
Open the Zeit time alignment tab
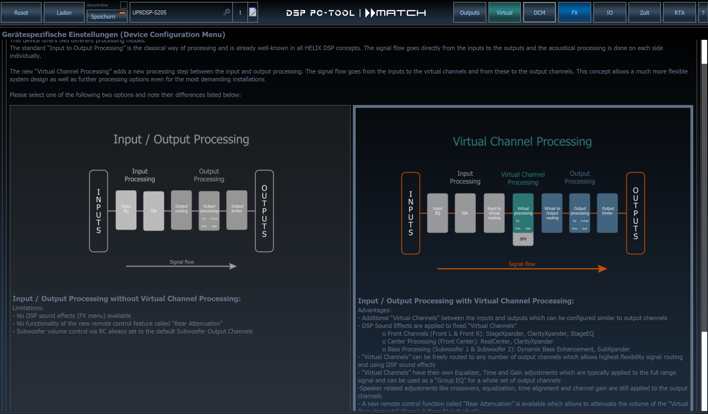(x=644, y=13)
